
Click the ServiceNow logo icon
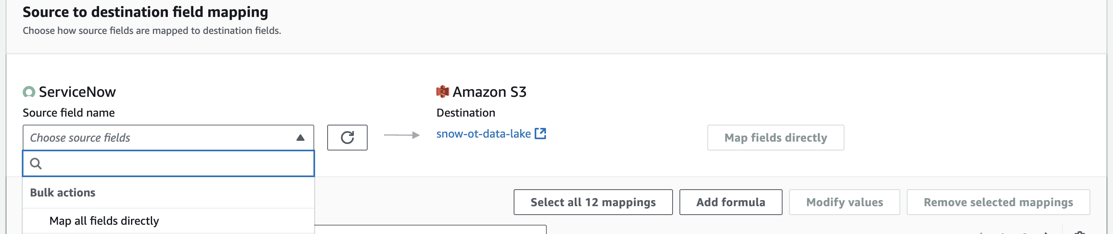[x=29, y=92]
